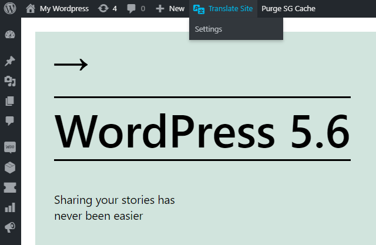The height and width of the screenshot is (245, 376).
Task: Open Pages via the stacked pages icon
Action: point(10,101)
